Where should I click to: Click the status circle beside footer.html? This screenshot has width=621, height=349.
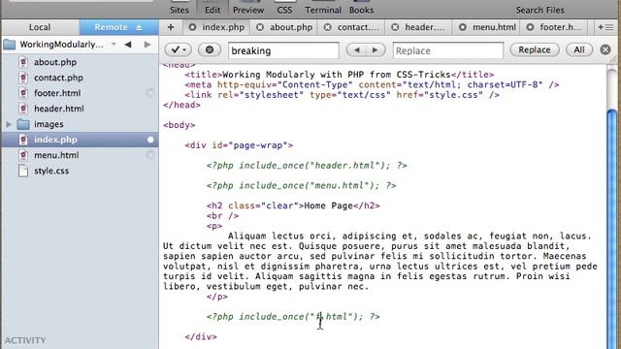150,93
